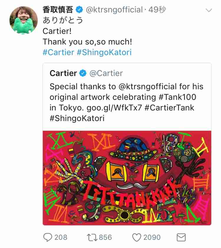Click the verified badge next to 香取慎吾
This screenshot has width=221, height=248.
79,10
